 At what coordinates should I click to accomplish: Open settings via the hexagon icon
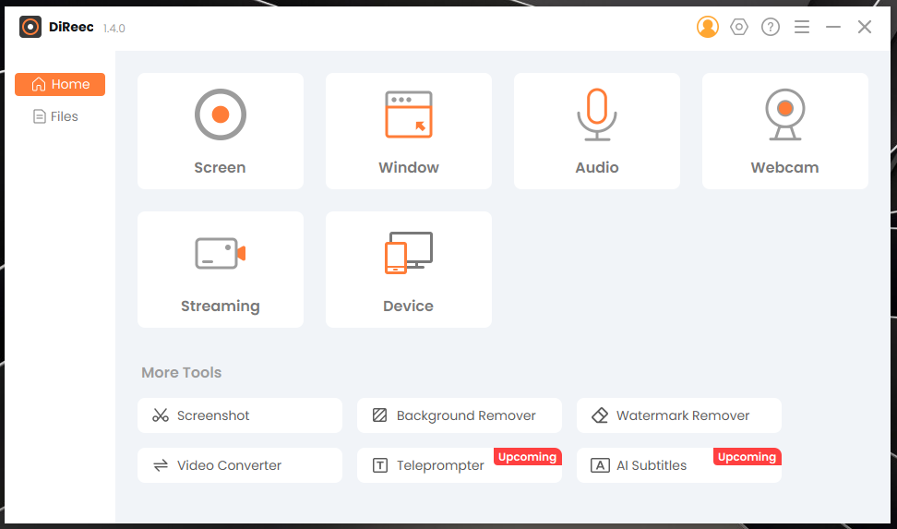pos(739,27)
